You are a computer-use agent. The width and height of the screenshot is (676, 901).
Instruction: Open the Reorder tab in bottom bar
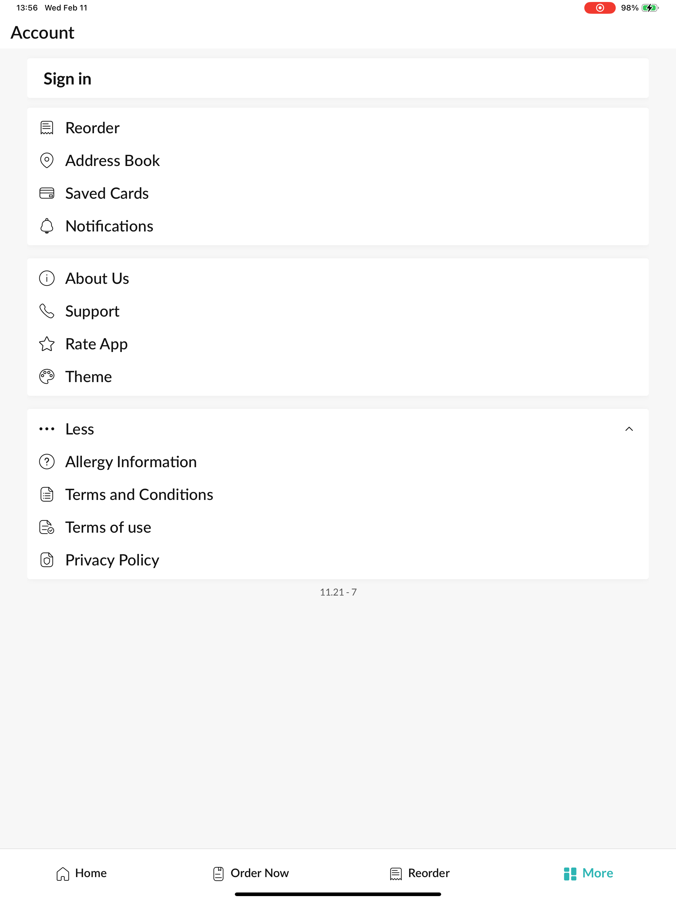[x=420, y=873]
